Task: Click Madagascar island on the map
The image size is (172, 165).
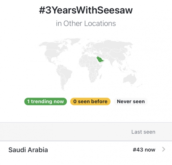Action: click(x=101, y=77)
